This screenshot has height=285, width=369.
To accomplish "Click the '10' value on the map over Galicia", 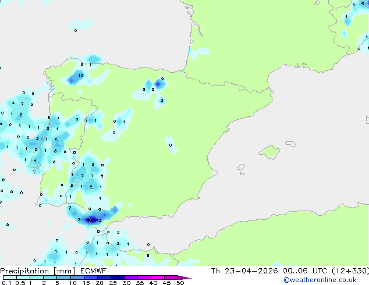I will (81, 75).
